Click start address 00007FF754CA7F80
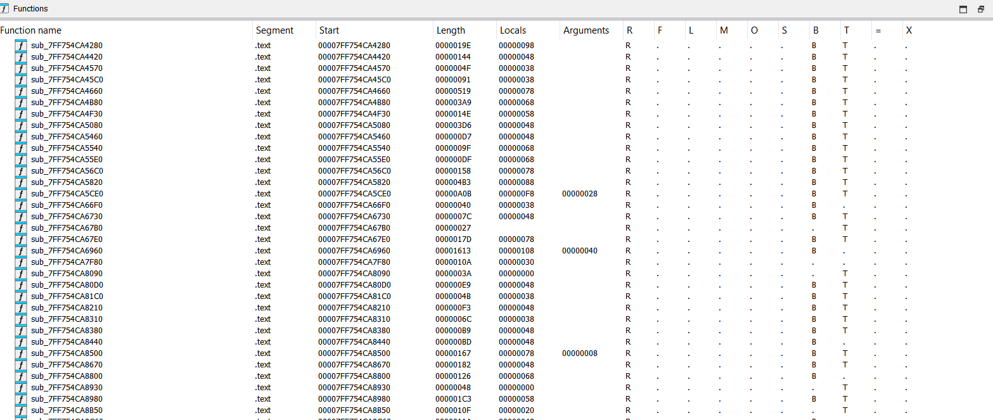The height and width of the screenshot is (420, 993). [x=354, y=262]
